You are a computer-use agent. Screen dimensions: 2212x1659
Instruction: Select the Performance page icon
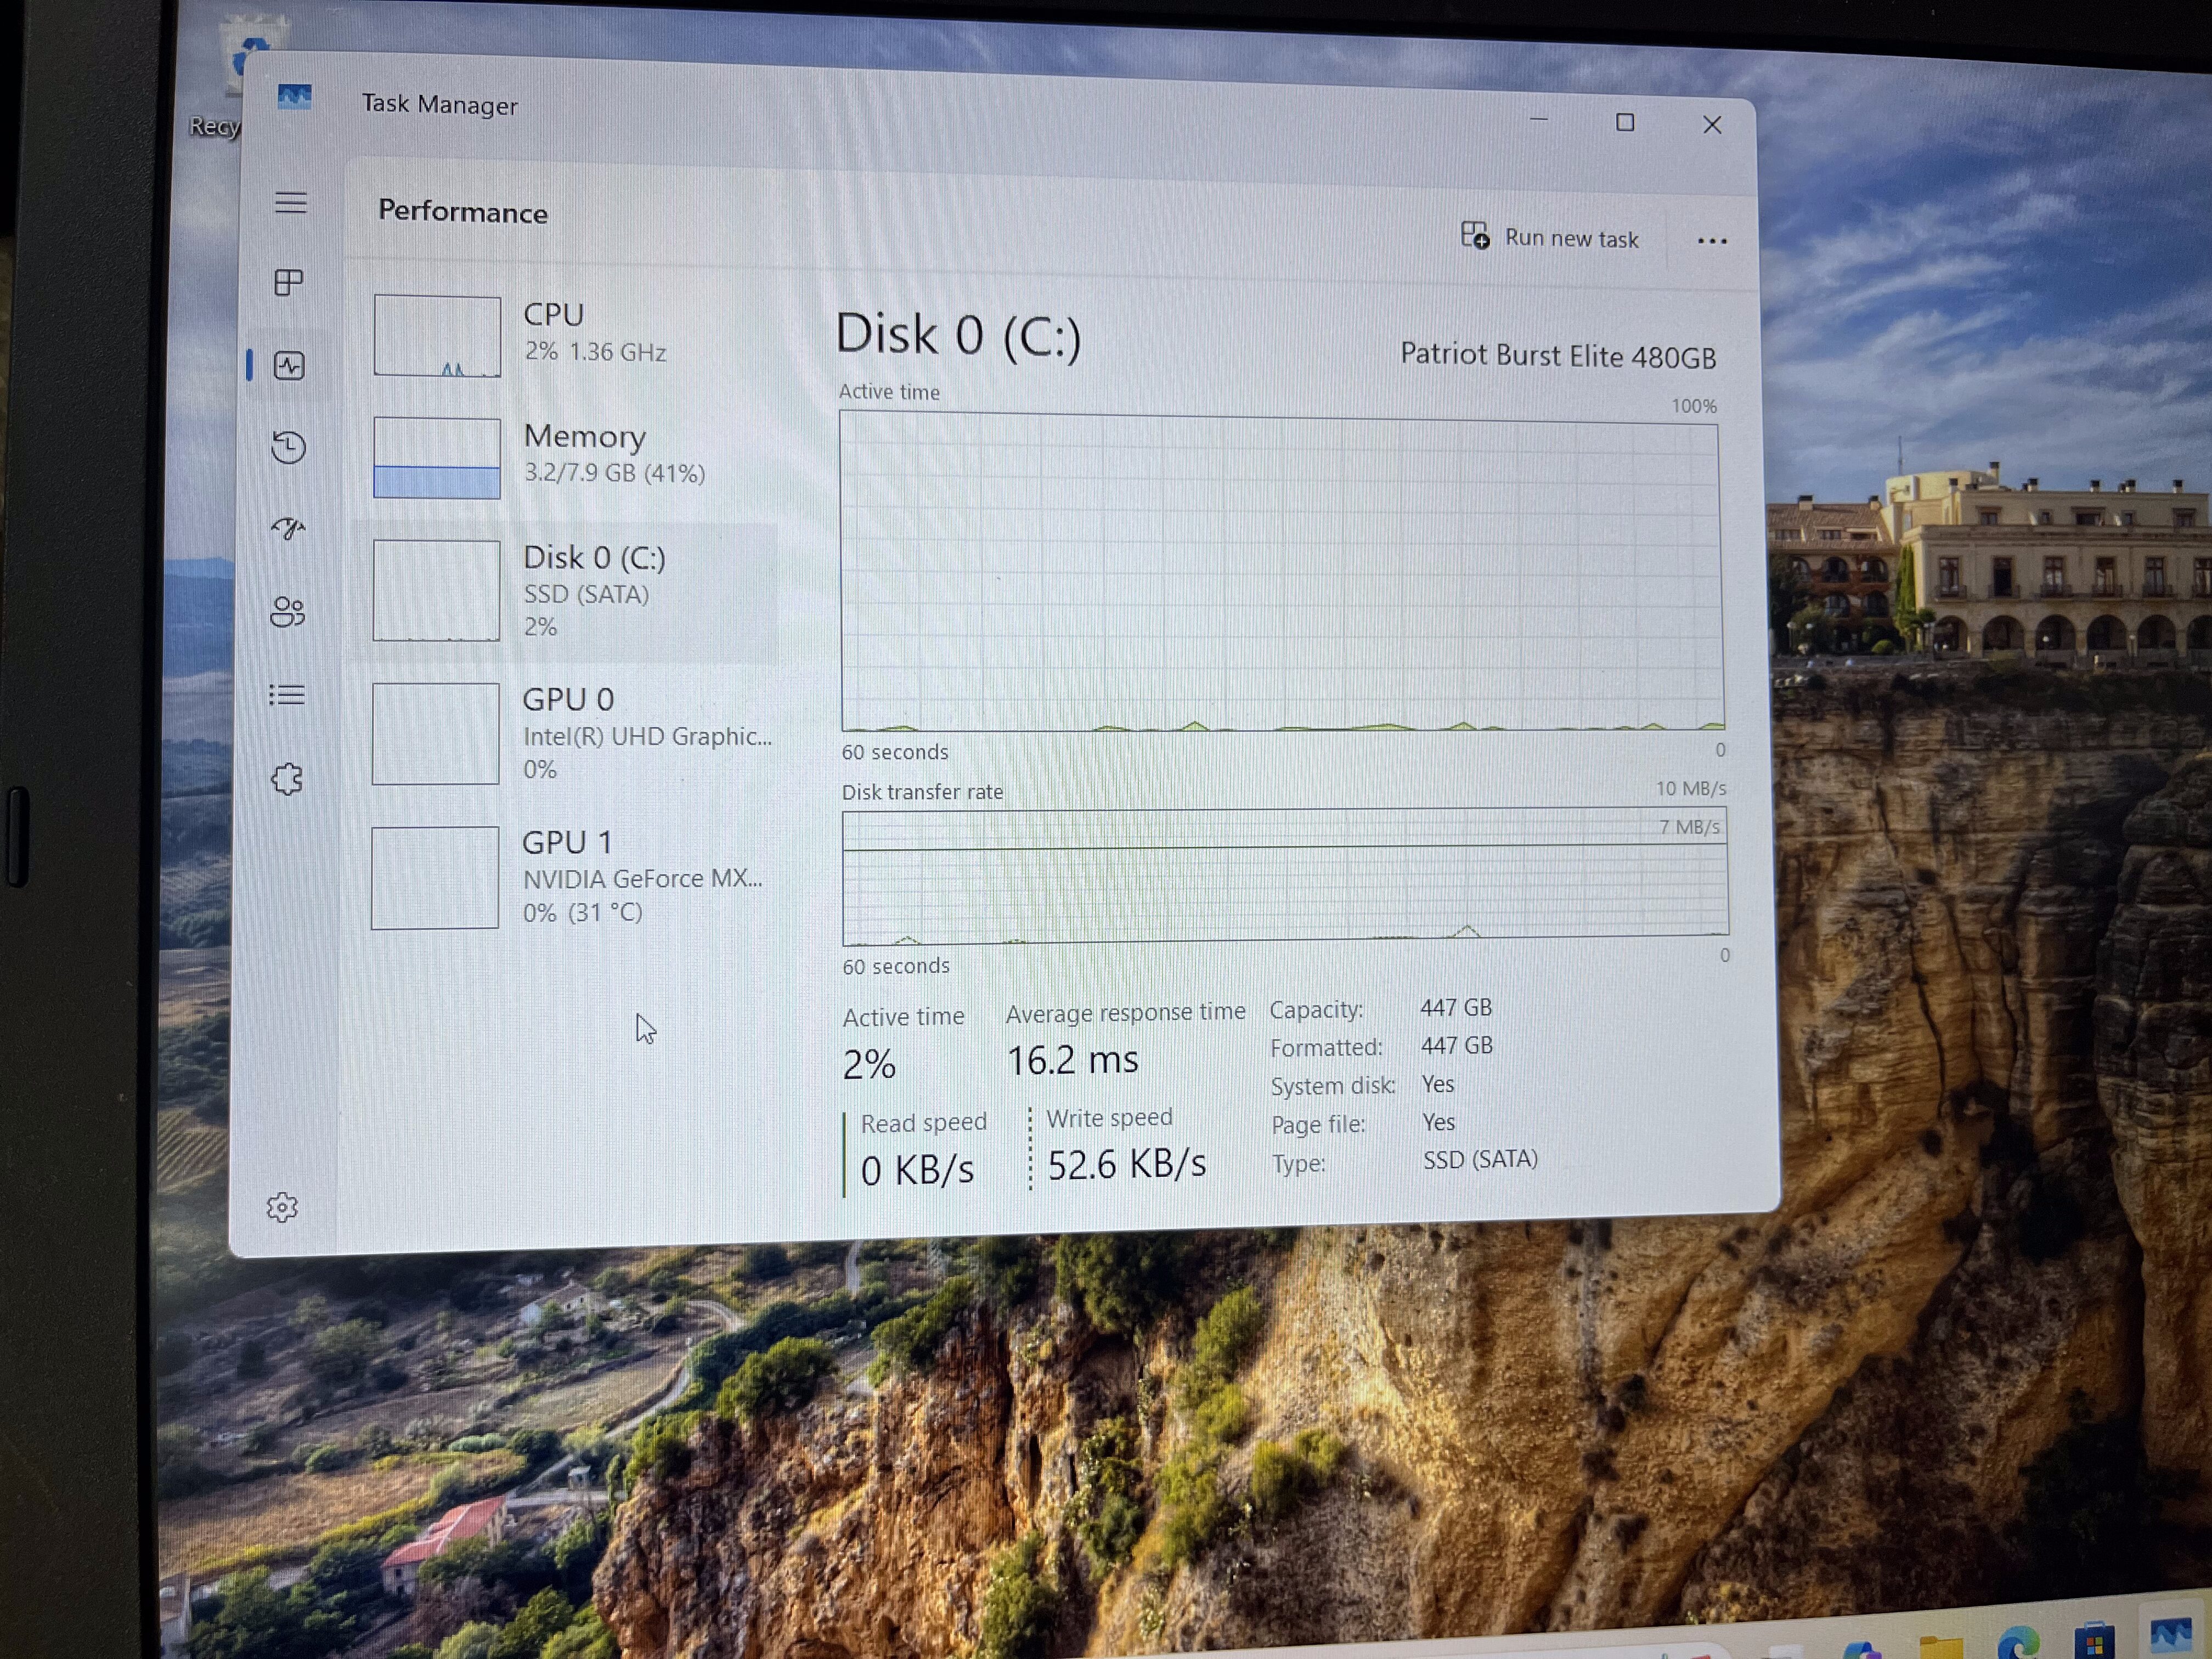point(289,366)
